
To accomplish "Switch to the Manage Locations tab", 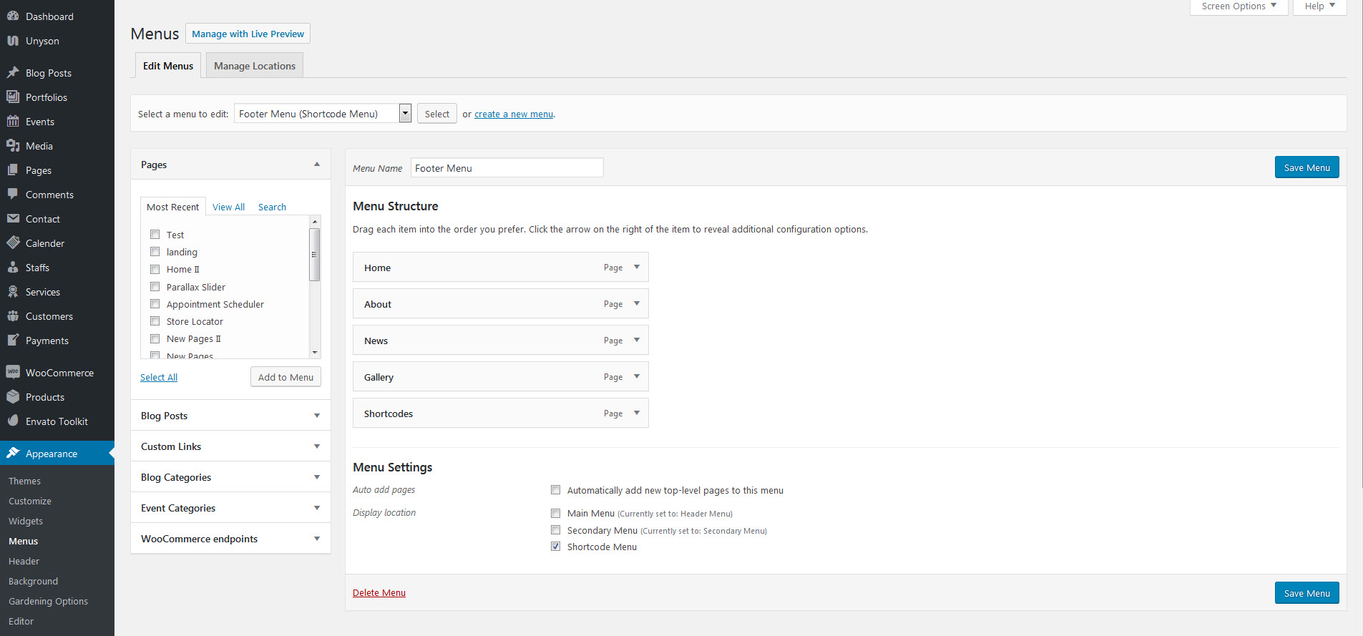I will (255, 65).
